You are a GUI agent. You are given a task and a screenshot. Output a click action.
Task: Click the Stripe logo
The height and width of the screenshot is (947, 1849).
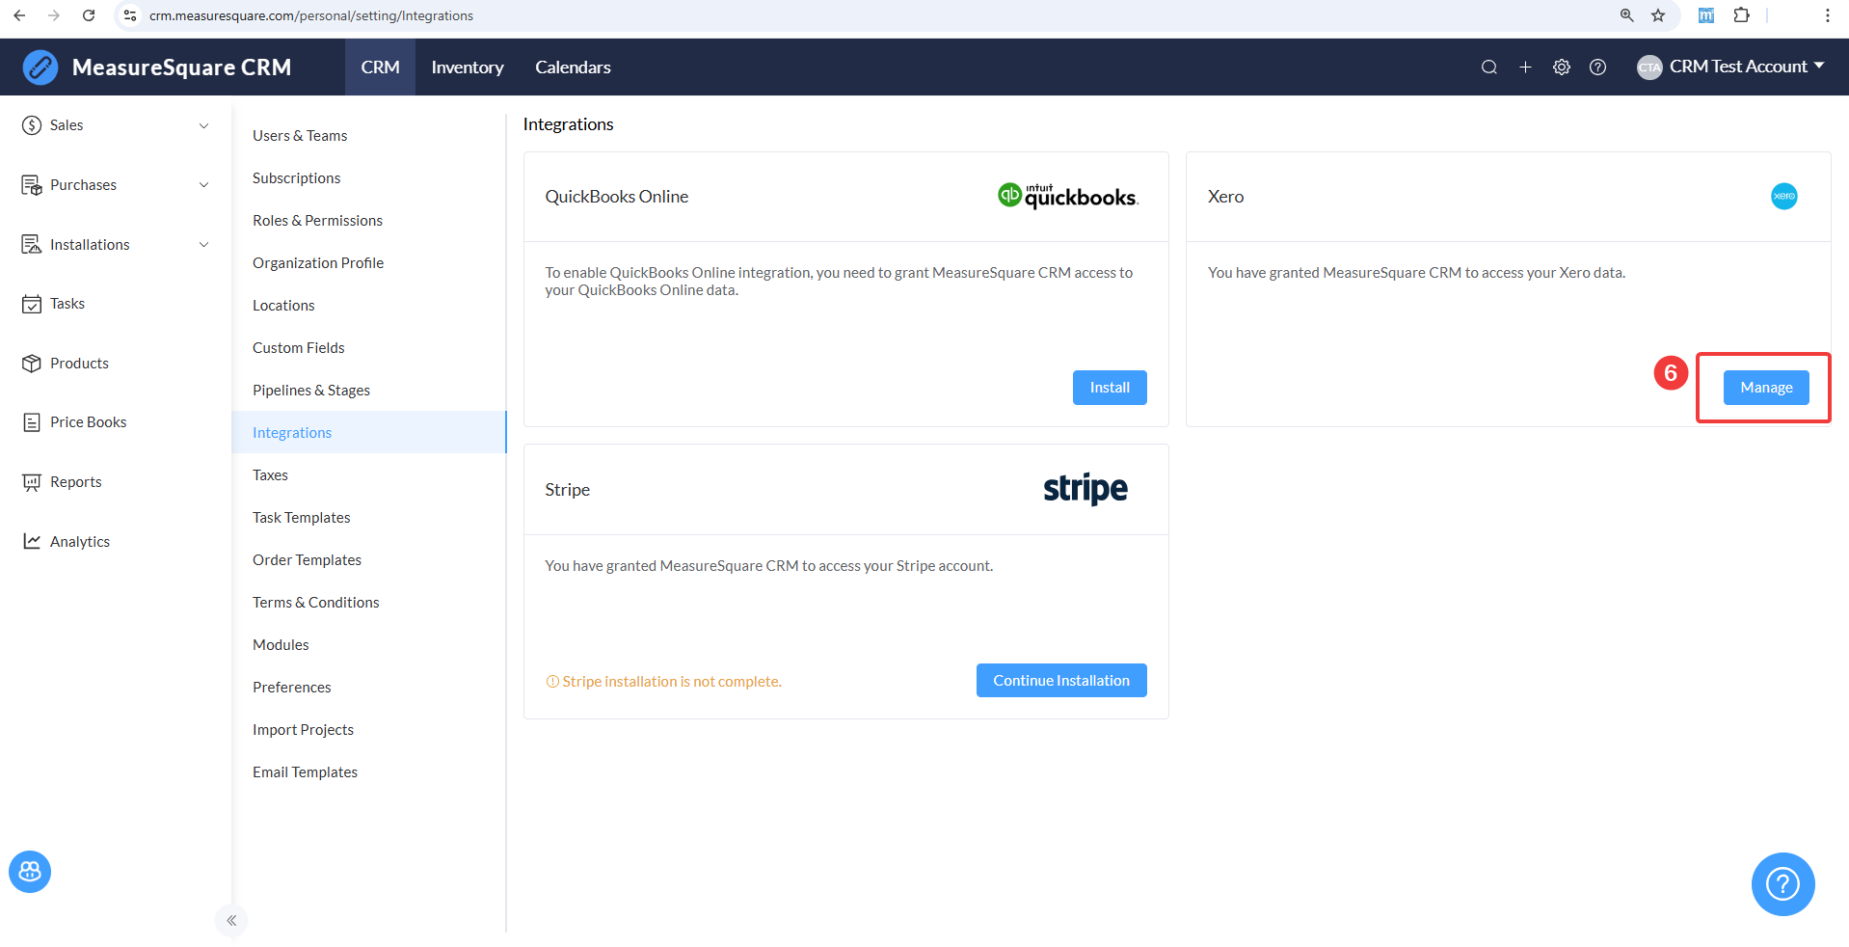[x=1085, y=489]
